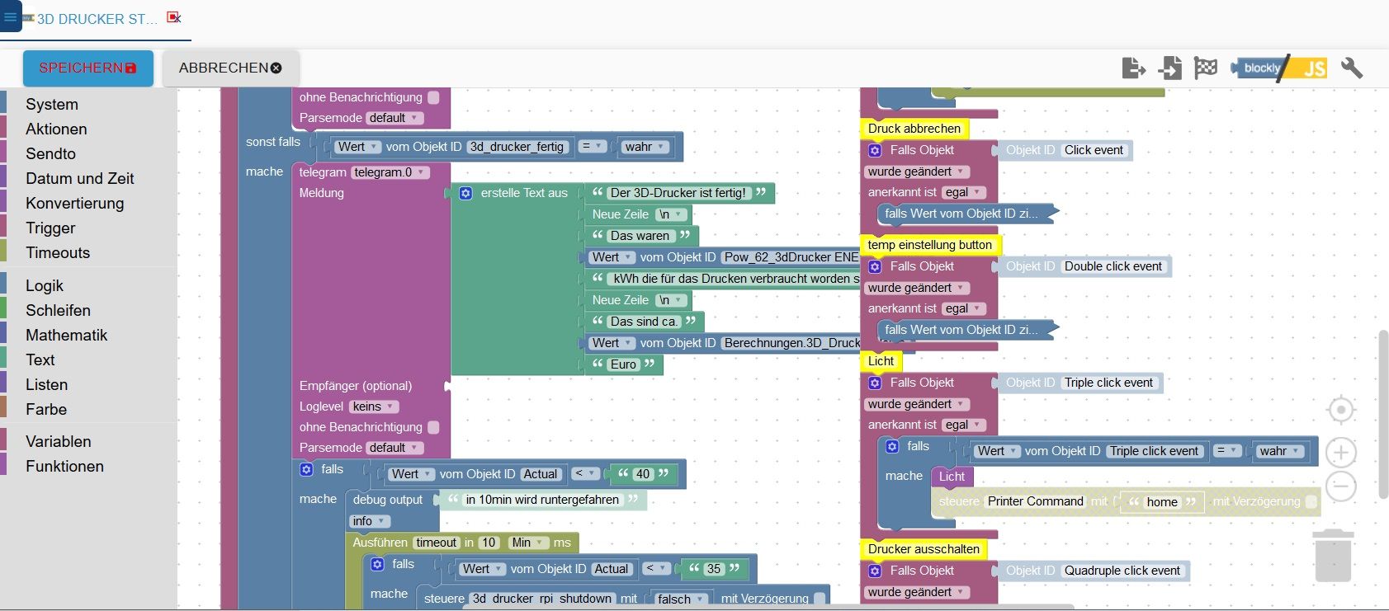Click the trash can icon
Viewport: 1389px width, 611px height.
(1333, 557)
